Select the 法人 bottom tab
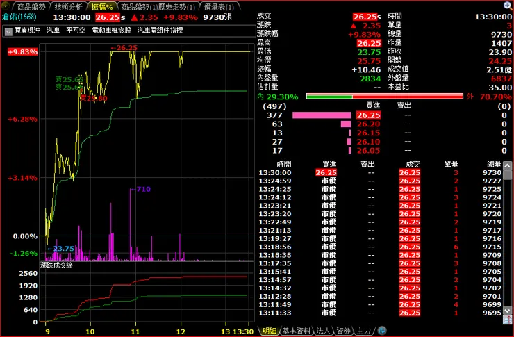 [323, 331]
